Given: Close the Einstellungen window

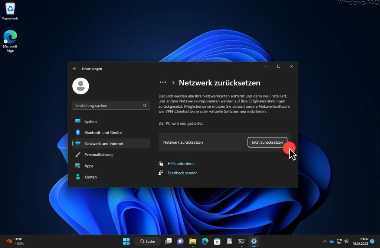Looking at the screenshot, I should pos(292,66).
